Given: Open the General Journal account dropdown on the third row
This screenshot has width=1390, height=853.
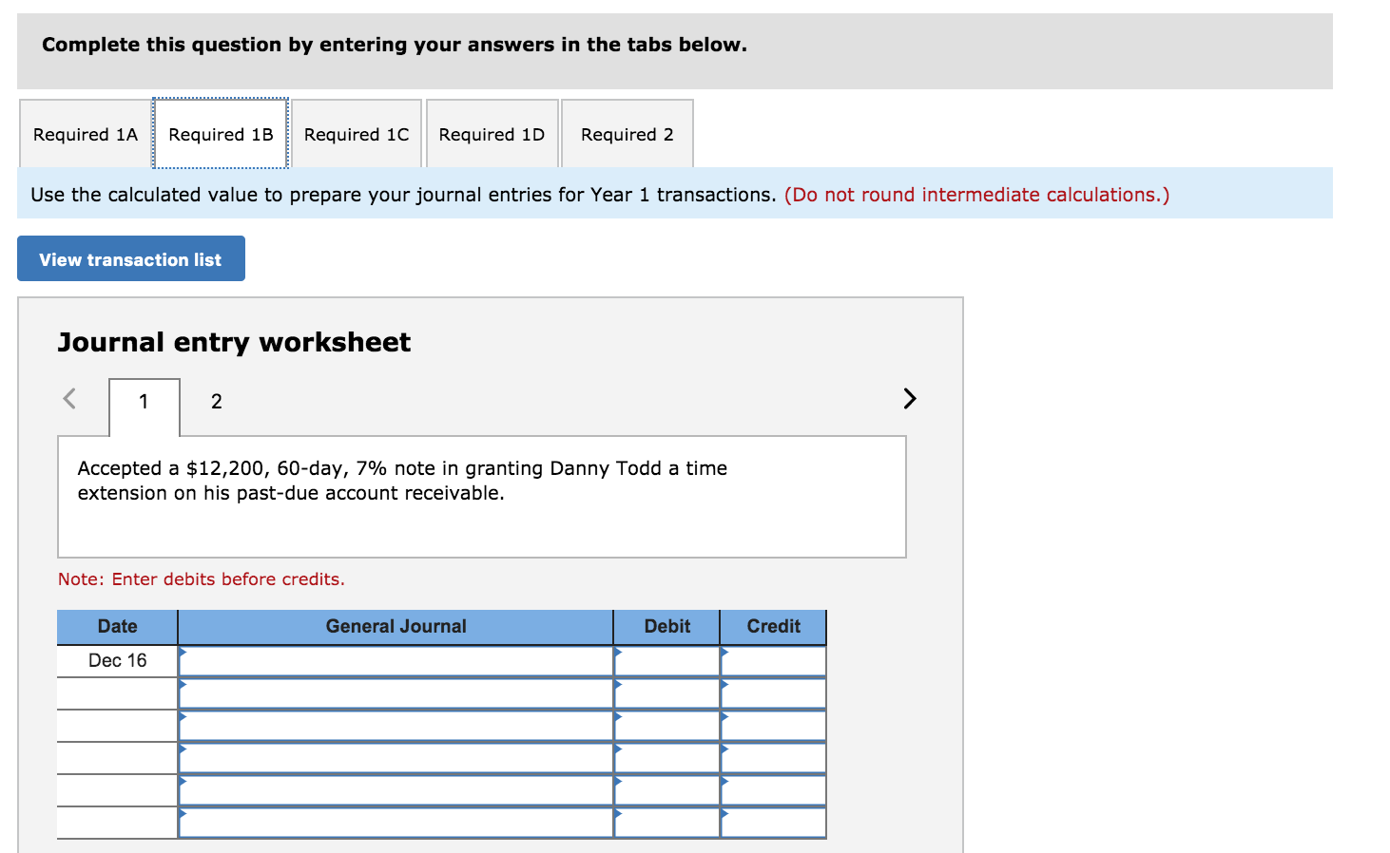Looking at the screenshot, I should tap(396, 726).
